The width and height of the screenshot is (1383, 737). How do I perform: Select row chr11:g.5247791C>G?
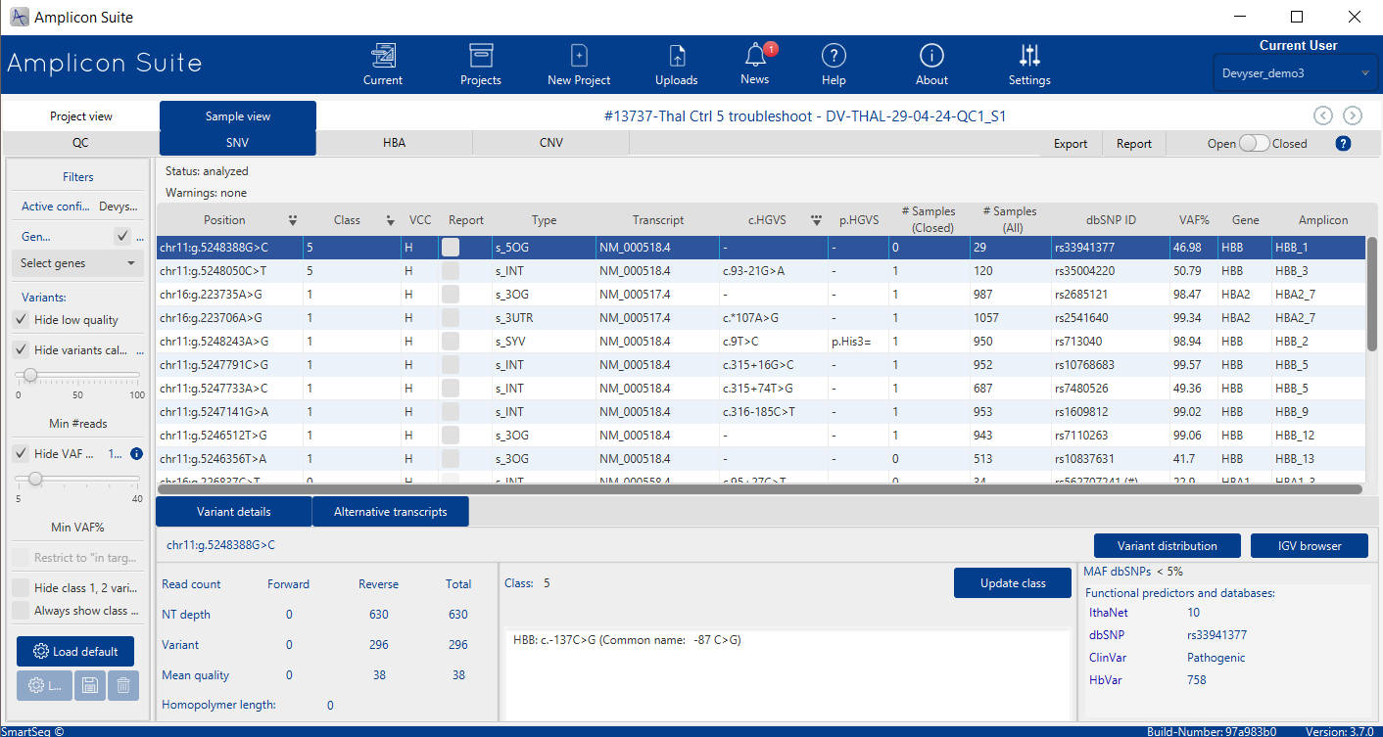coord(760,365)
